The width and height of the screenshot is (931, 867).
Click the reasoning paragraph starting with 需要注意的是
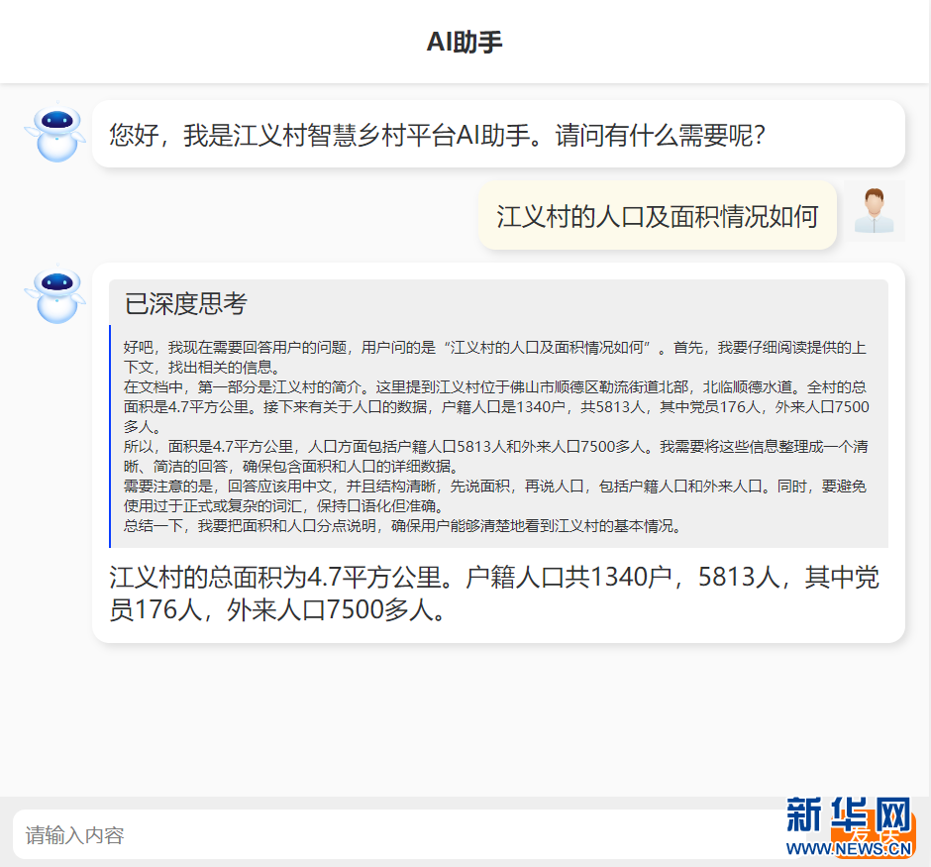pos(495,495)
